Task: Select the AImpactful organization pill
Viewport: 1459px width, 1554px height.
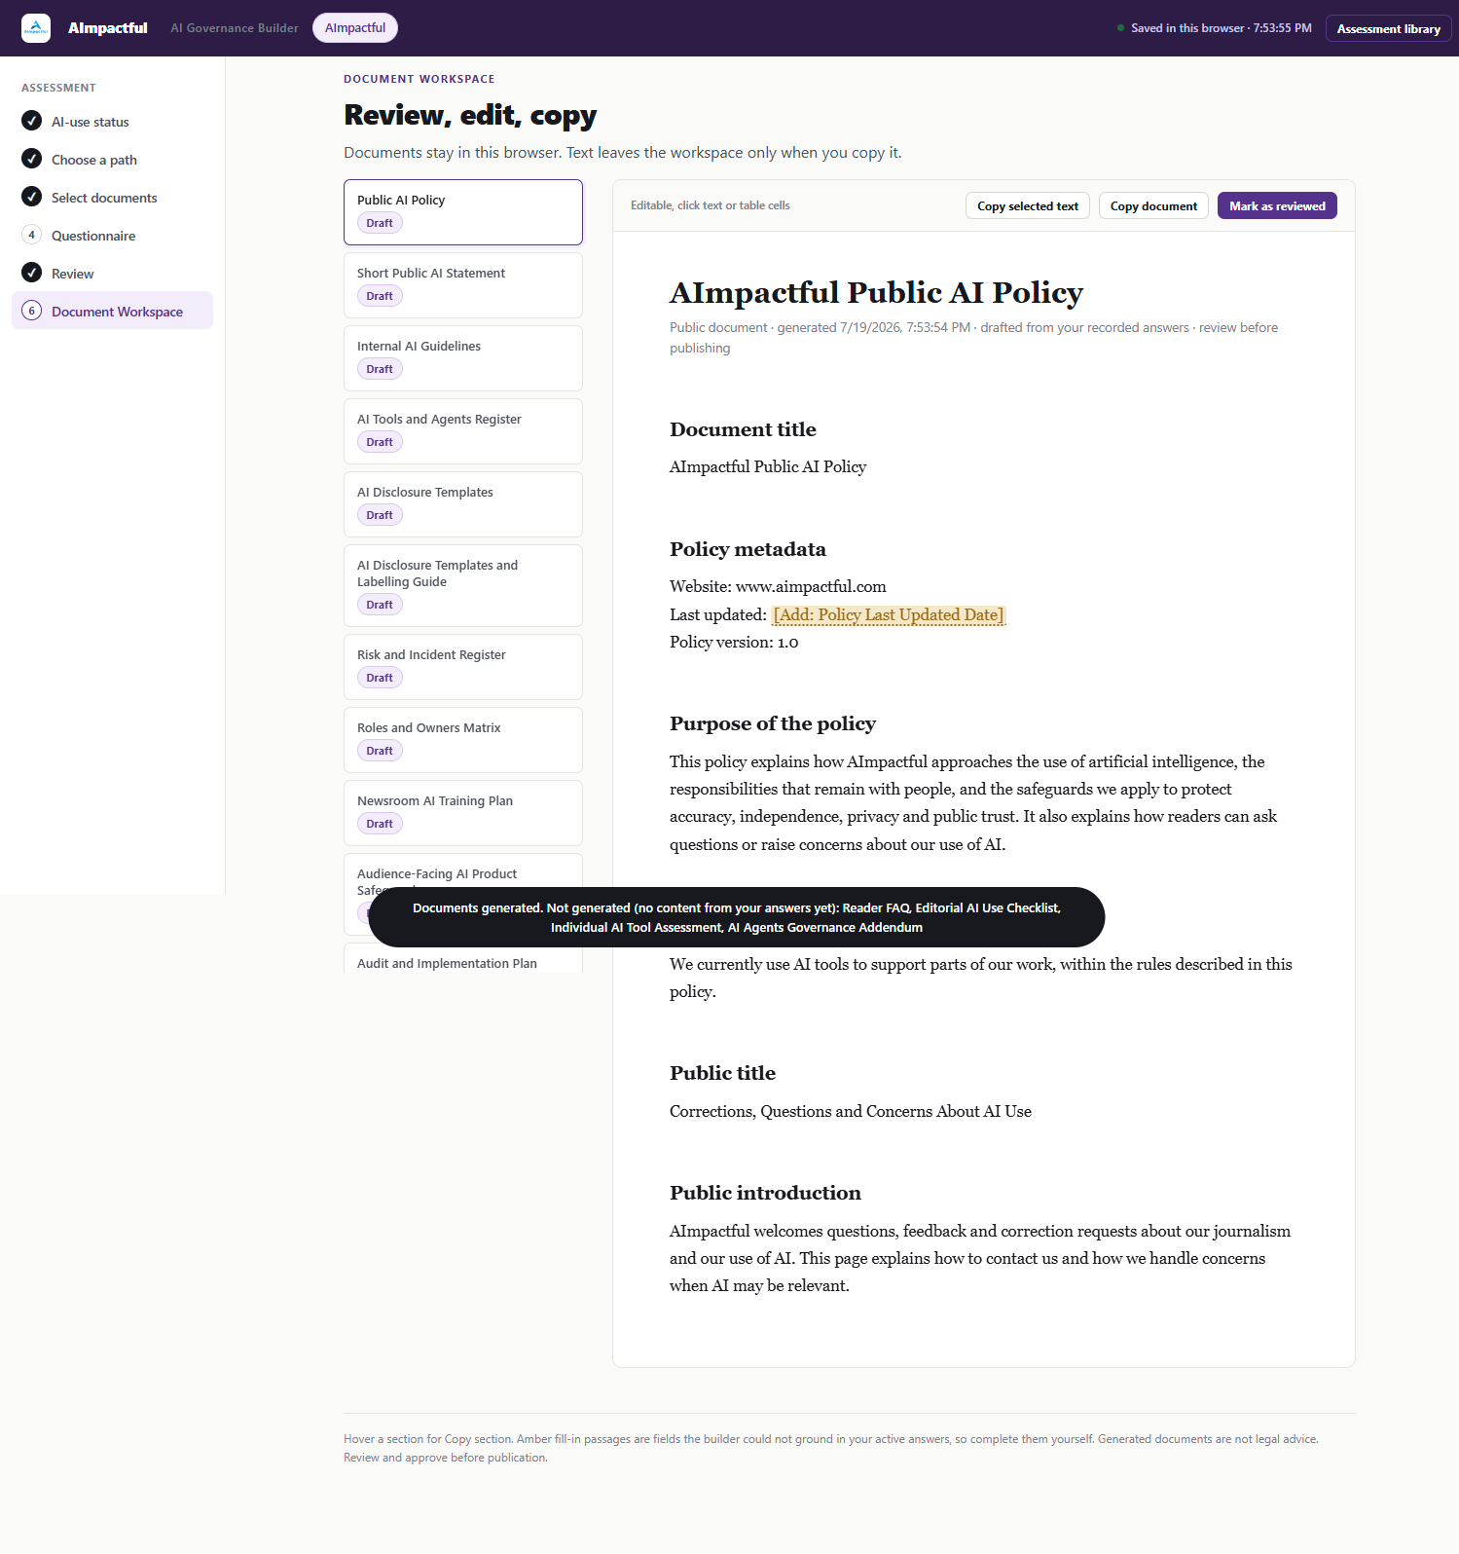Action: pos(355,28)
